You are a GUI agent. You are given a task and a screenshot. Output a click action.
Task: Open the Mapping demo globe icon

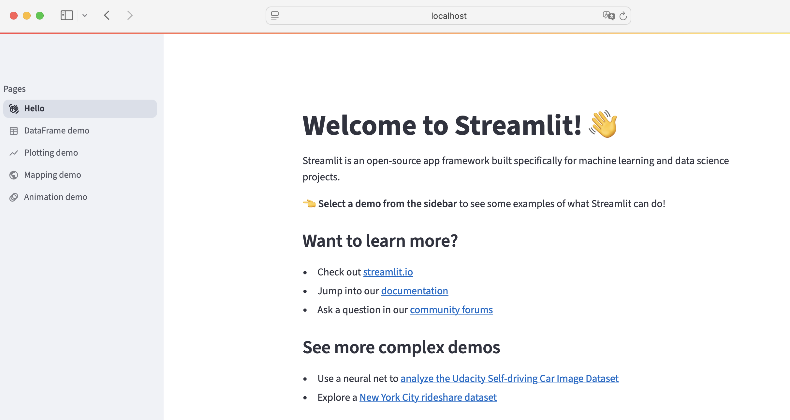14,175
